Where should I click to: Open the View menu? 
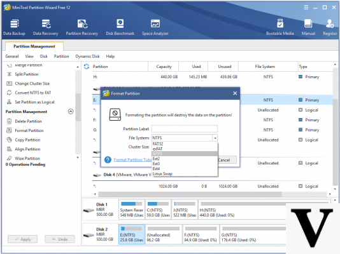tap(29, 57)
